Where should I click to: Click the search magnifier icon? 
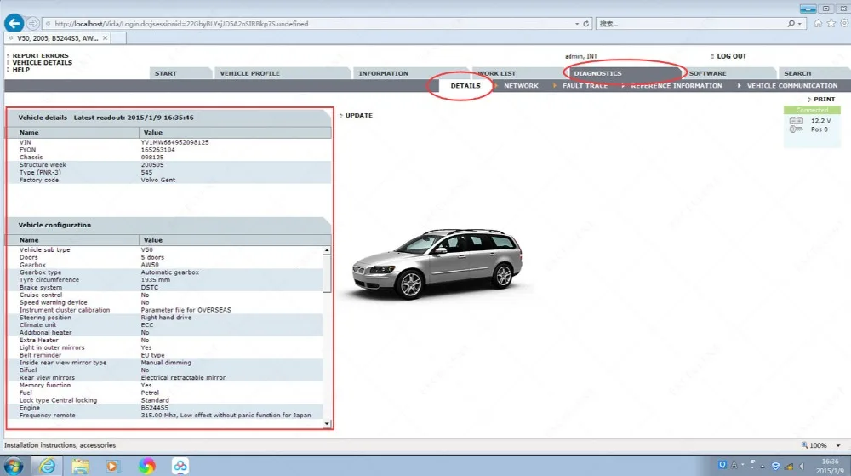coord(791,24)
